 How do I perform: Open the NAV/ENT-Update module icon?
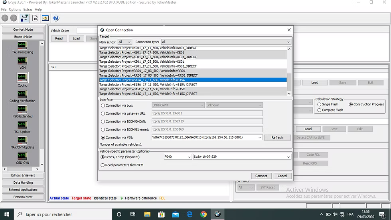click(22, 141)
